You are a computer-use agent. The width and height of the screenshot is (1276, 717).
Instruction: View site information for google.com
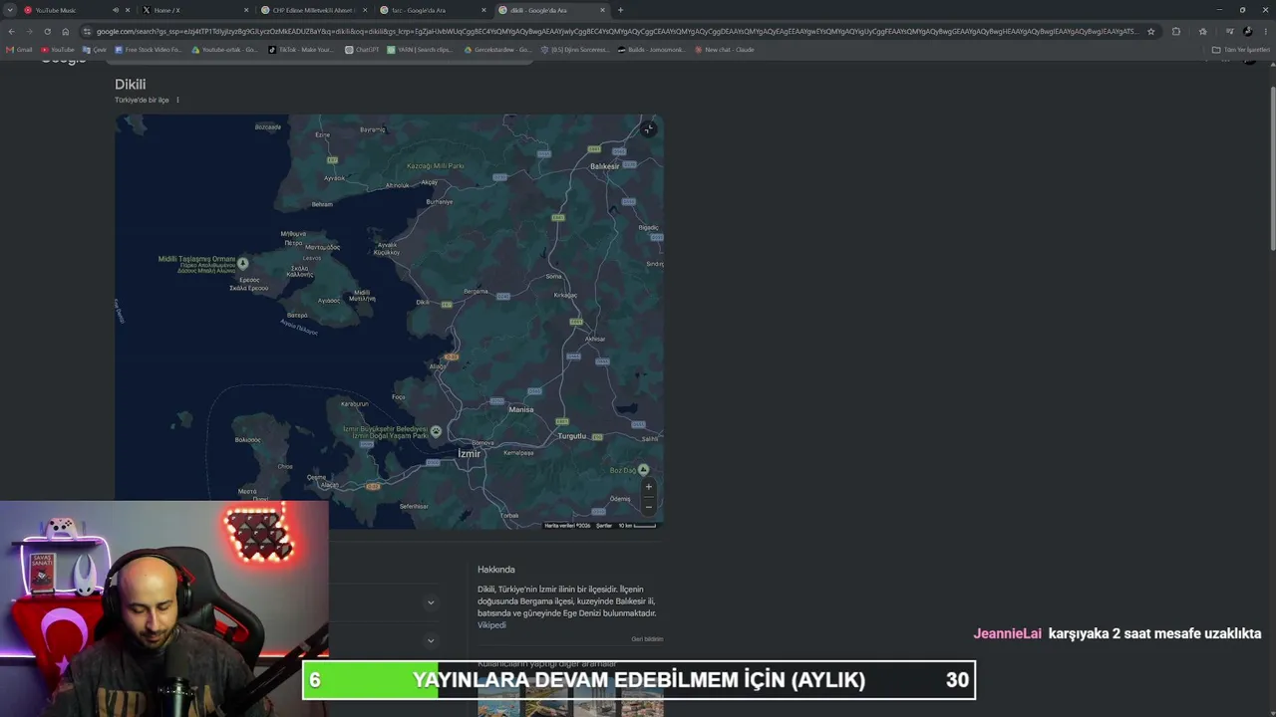(88, 31)
